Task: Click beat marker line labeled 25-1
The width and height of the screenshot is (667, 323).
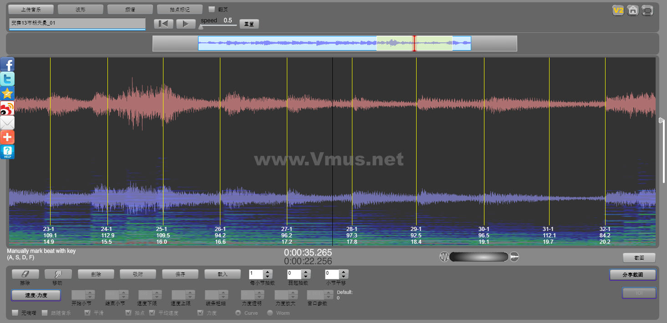Action: (163, 141)
